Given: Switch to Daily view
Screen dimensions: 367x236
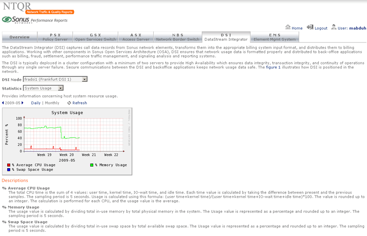Looking at the screenshot, I should pos(36,103).
